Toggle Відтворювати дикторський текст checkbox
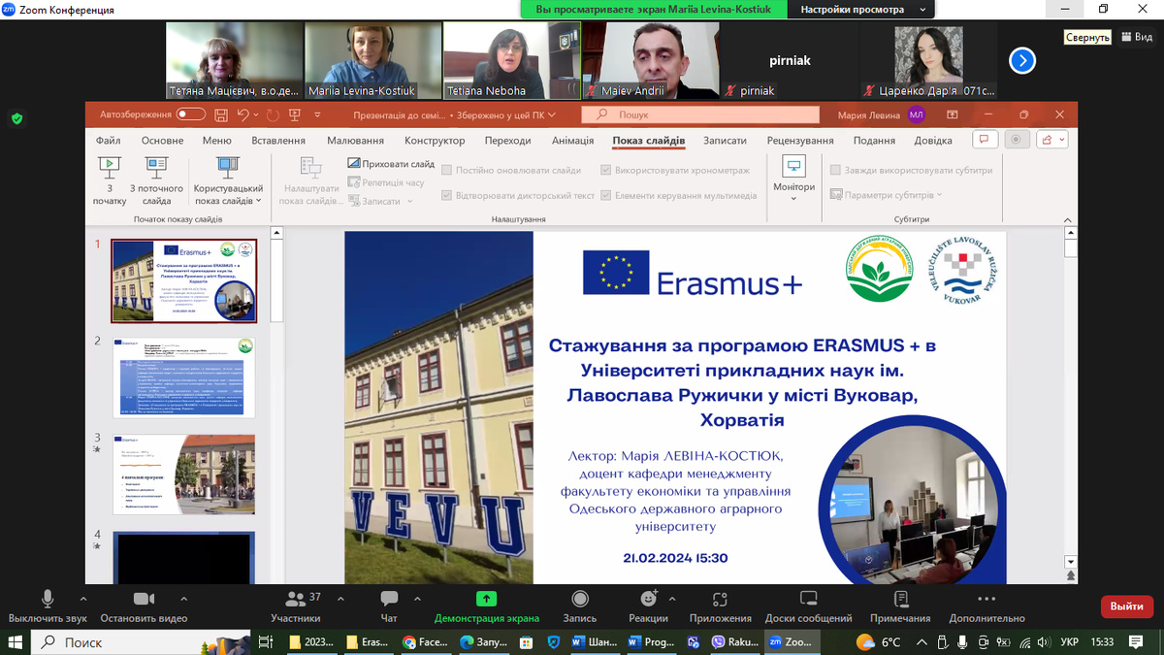 tap(447, 195)
